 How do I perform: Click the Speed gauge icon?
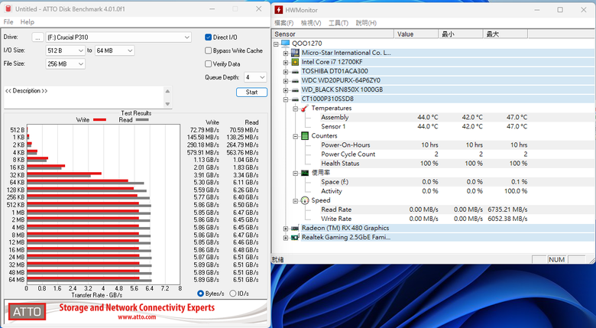[304, 200]
